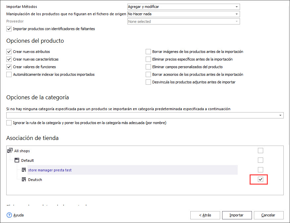Open the Ayuda help link
The width and height of the screenshot is (290, 223).
[19, 215]
